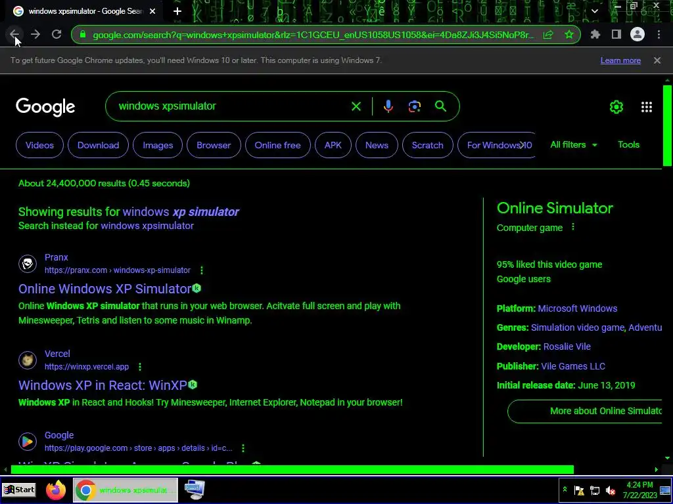Select the Download filter chip

(99, 145)
